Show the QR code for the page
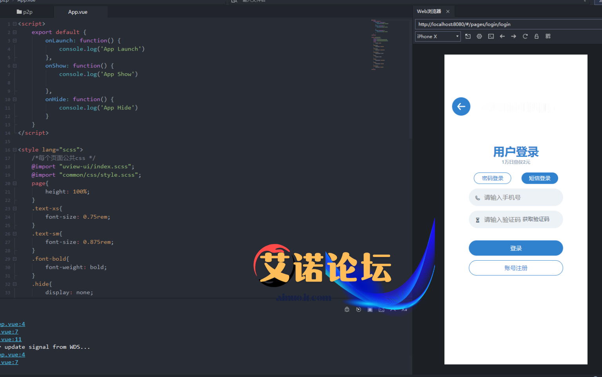 (x=548, y=36)
